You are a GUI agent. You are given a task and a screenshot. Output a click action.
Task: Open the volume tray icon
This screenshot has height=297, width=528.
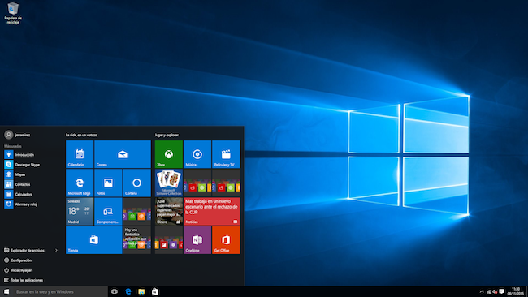495,291
